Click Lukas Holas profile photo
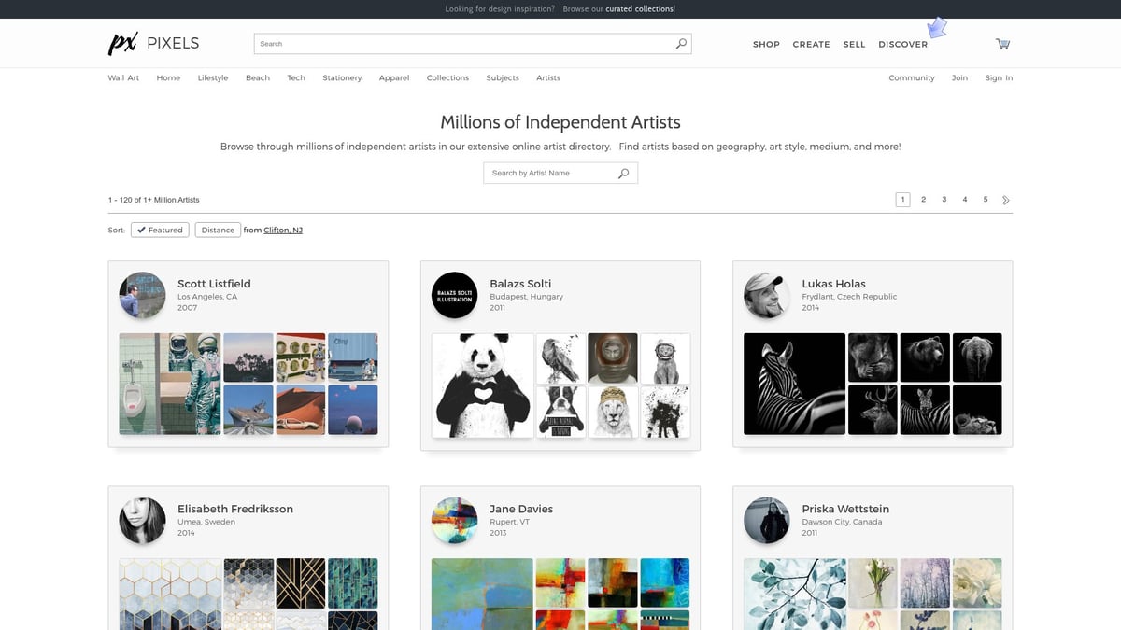 click(x=766, y=295)
